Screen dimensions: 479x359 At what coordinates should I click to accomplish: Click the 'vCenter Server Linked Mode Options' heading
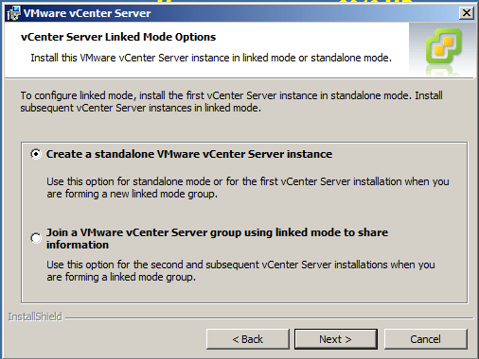click(118, 37)
